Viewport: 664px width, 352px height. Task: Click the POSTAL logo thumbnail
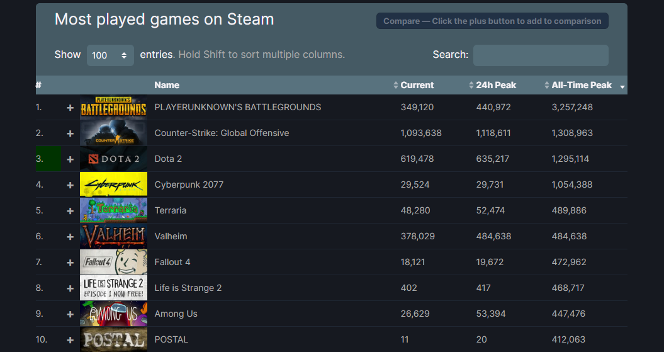click(113, 339)
